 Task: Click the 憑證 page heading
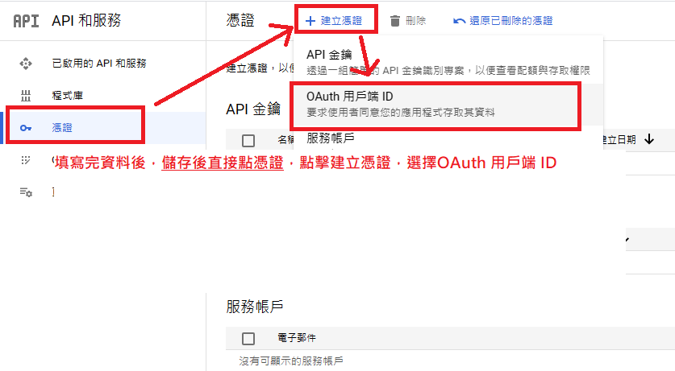click(240, 21)
